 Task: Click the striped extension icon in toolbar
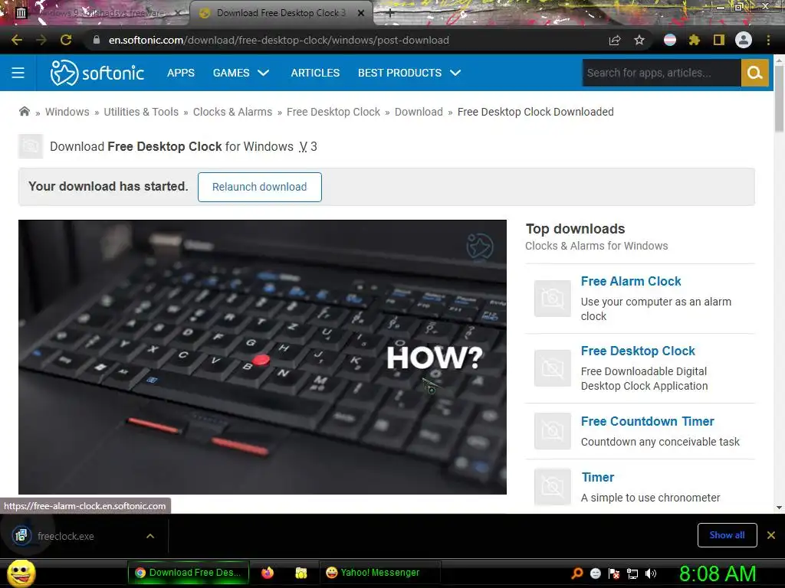[x=670, y=40]
